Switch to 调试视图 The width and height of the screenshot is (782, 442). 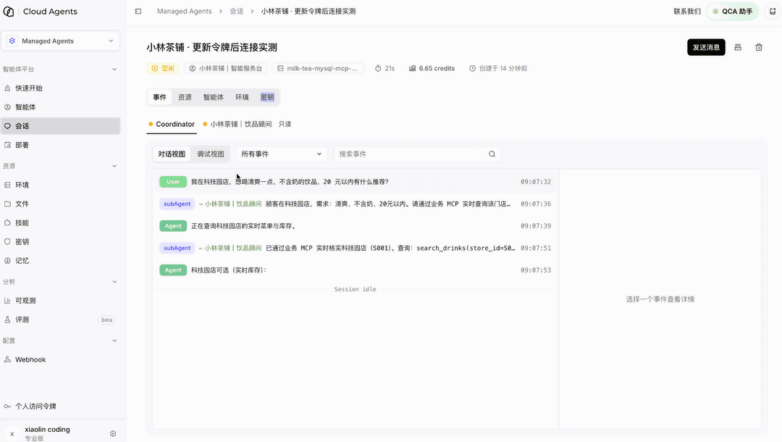click(x=211, y=154)
